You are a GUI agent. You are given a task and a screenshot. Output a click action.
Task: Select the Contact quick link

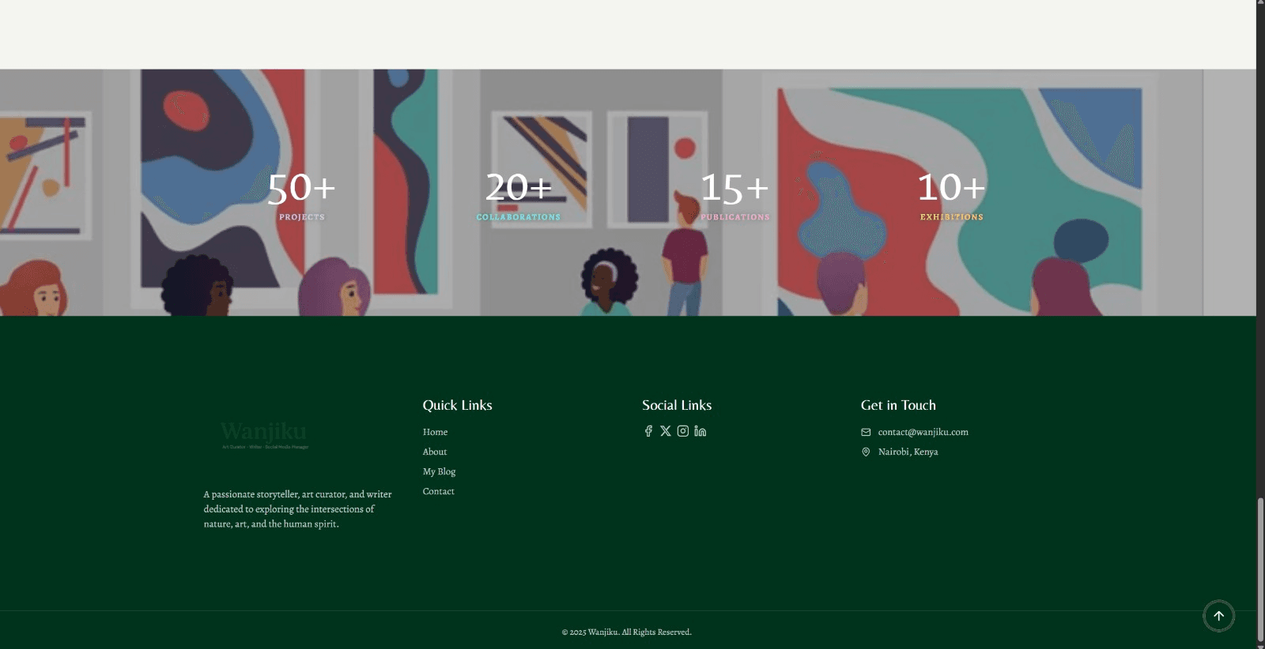coord(438,491)
